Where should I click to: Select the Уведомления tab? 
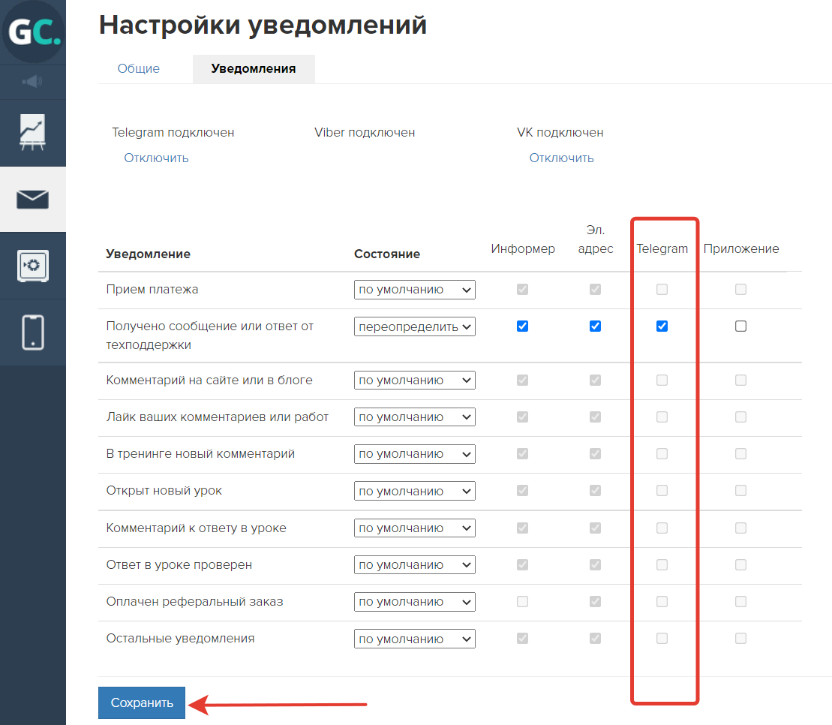[x=254, y=69]
